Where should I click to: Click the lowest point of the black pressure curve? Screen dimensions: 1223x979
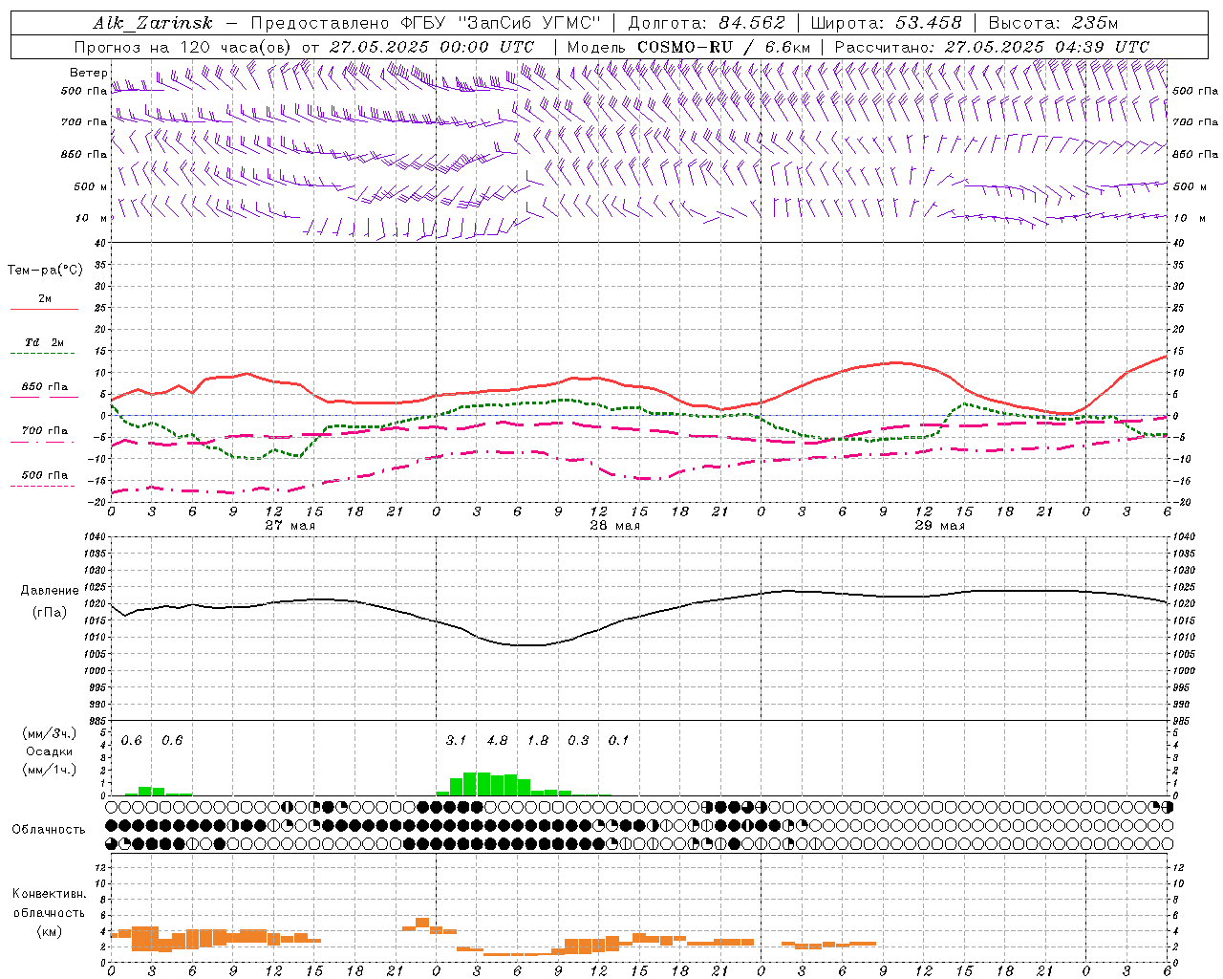(x=530, y=645)
